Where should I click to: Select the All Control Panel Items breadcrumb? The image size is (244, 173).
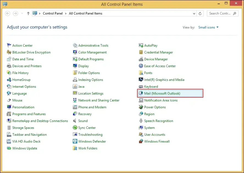(85, 13)
